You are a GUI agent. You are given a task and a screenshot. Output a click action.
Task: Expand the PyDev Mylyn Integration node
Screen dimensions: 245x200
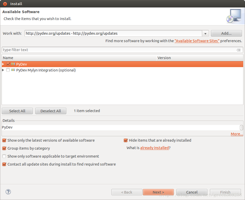click(3, 70)
